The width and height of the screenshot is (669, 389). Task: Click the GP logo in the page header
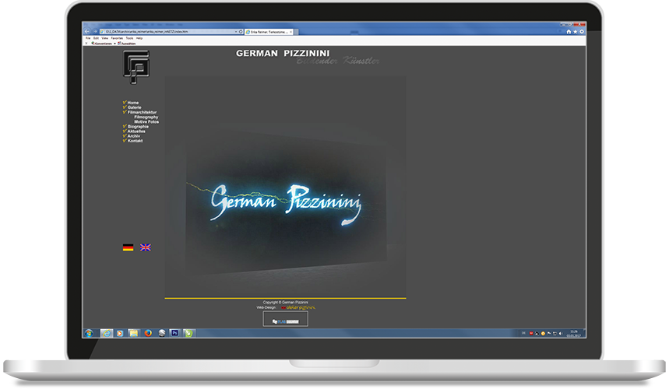135,68
